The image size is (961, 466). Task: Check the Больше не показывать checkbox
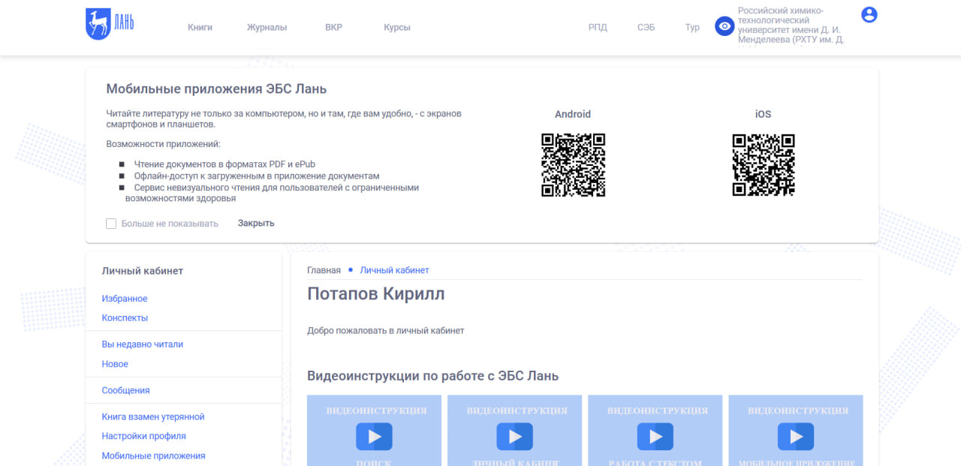click(x=111, y=224)
